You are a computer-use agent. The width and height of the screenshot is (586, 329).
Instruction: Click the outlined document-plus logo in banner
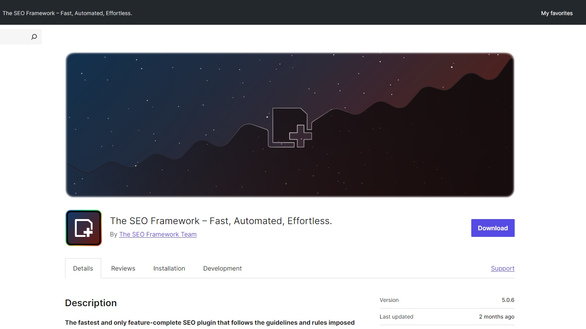tap(290, 128)
